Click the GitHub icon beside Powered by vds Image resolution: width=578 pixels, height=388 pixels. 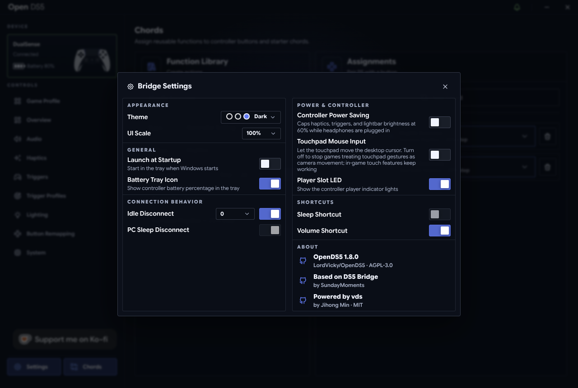[x=303, y=300]
